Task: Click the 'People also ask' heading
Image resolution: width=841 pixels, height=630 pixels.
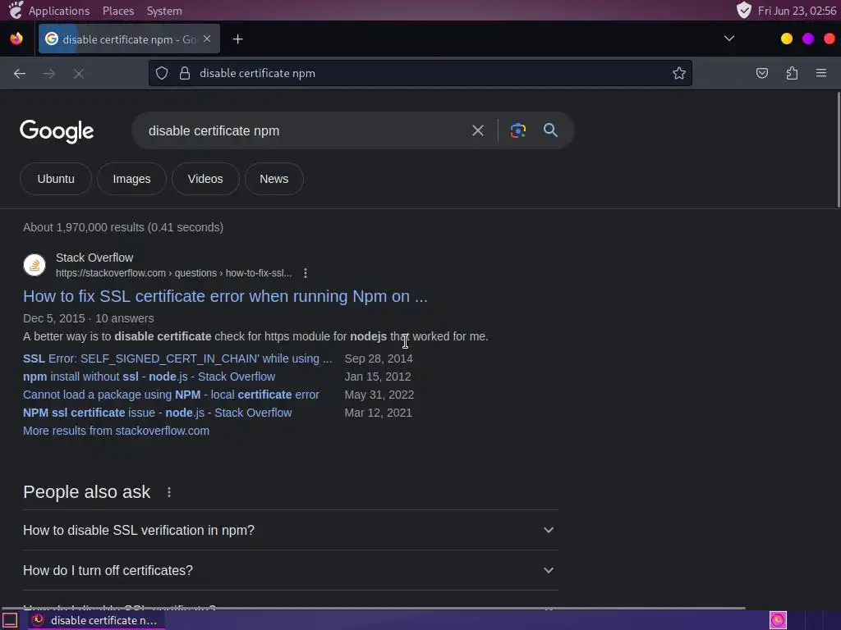Action: click(87, 492)
